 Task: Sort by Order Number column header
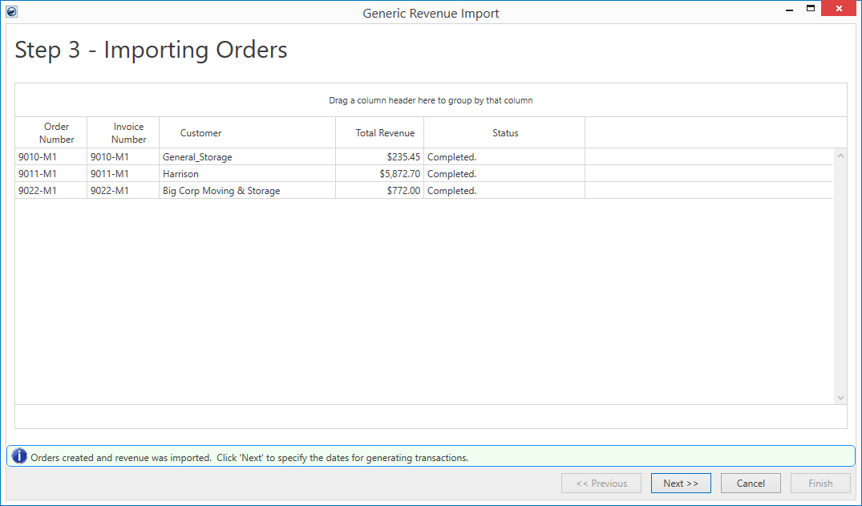(56, 133)
